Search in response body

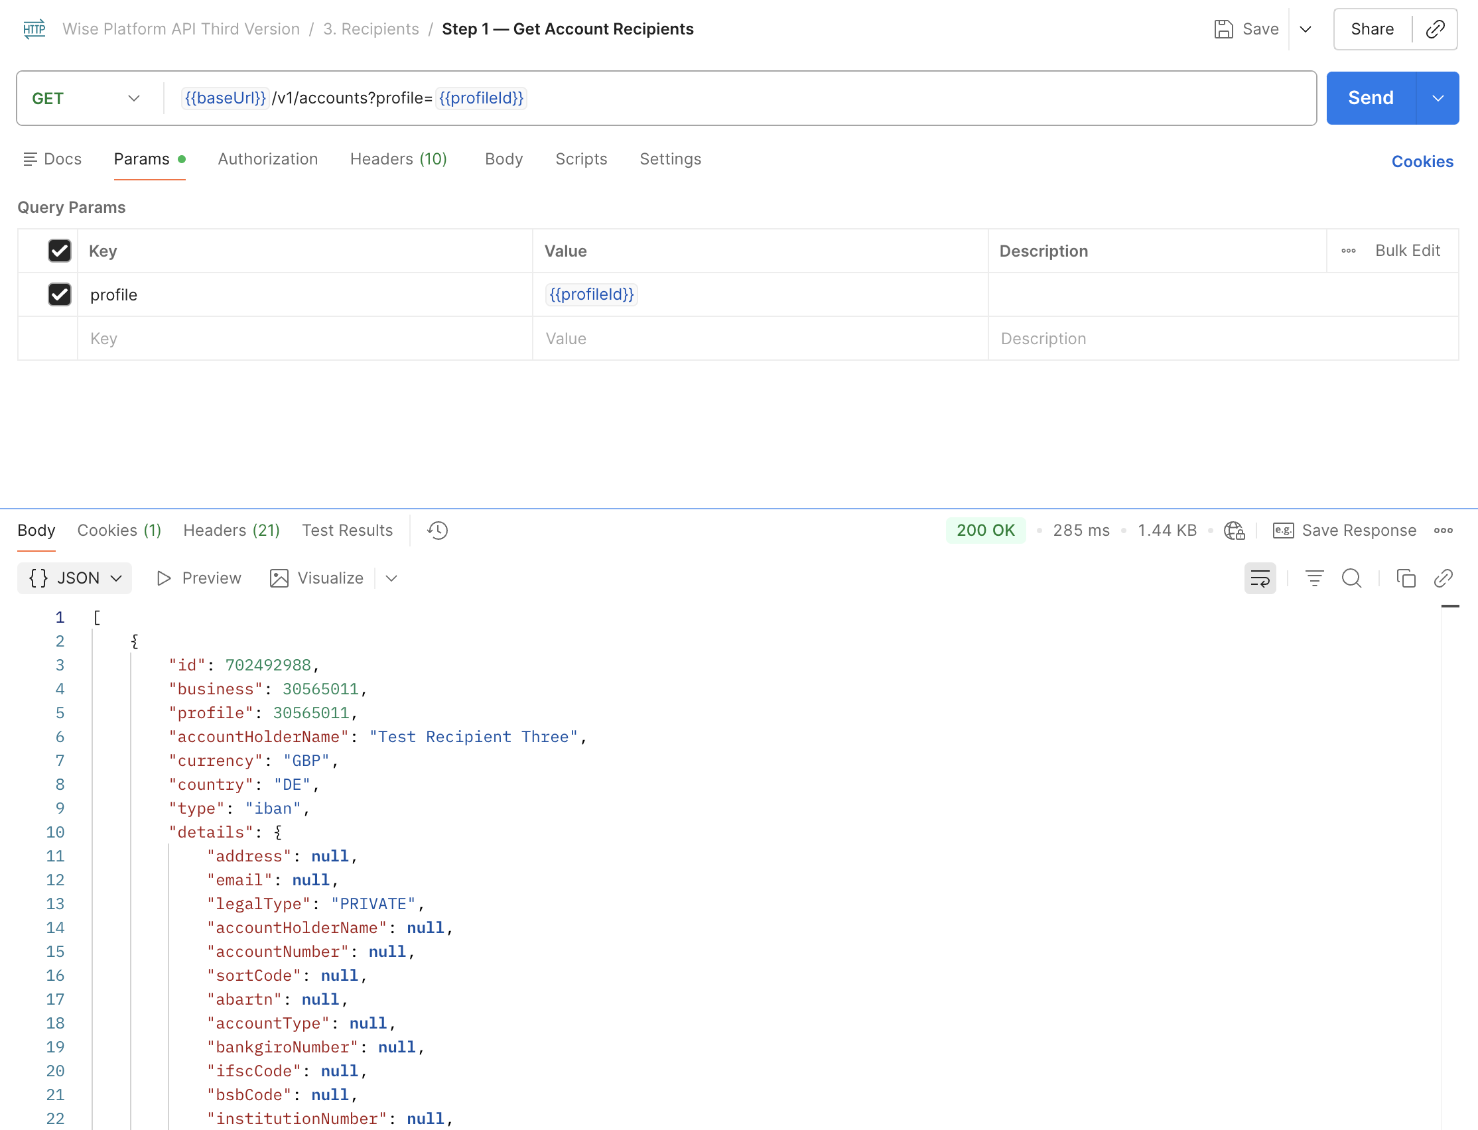[1351, 578]
